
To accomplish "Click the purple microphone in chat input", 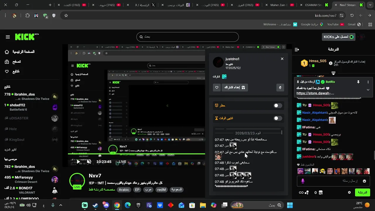I will point(303,181).
